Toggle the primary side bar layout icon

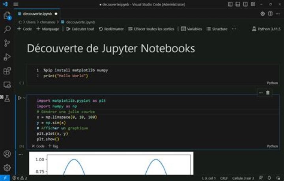(x=230, y=4)
